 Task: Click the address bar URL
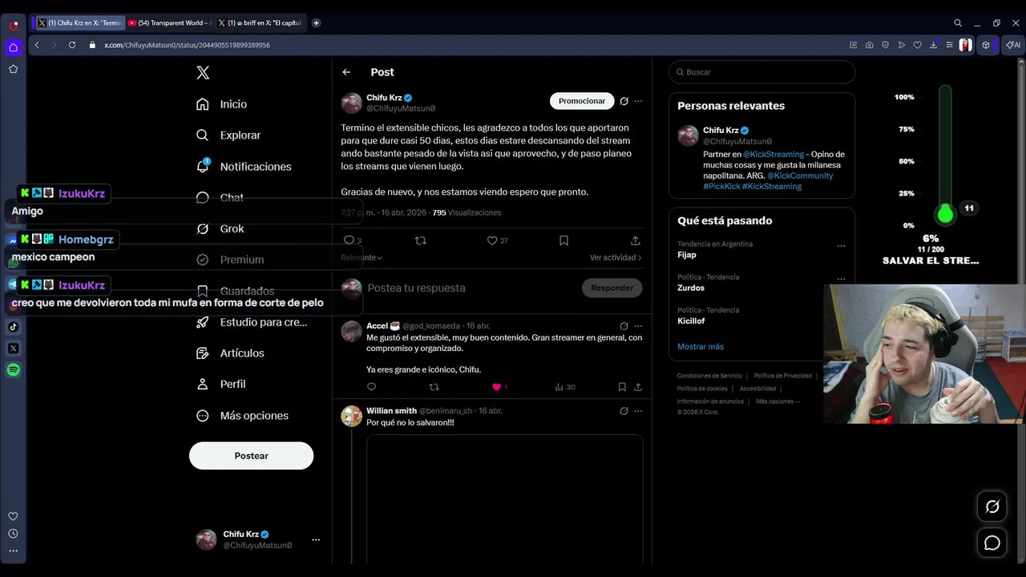click(x=187, y=45)
